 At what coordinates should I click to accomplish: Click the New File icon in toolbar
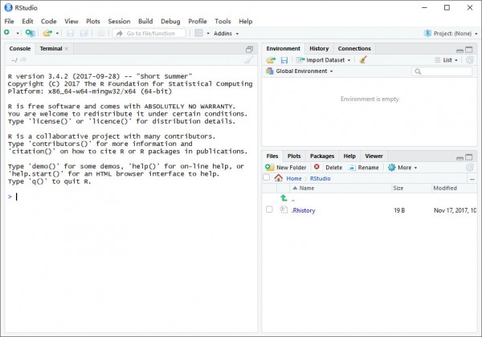7,33
